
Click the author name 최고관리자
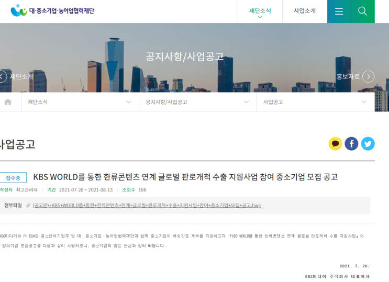27,190
